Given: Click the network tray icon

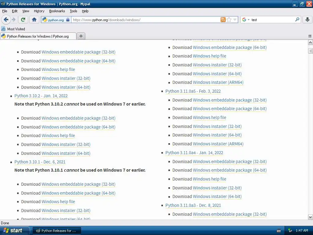Looking at the screenshot, I should click(290, 231).
